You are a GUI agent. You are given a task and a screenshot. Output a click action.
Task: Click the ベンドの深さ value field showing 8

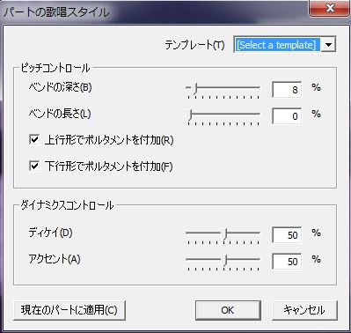tap(287, 90)
